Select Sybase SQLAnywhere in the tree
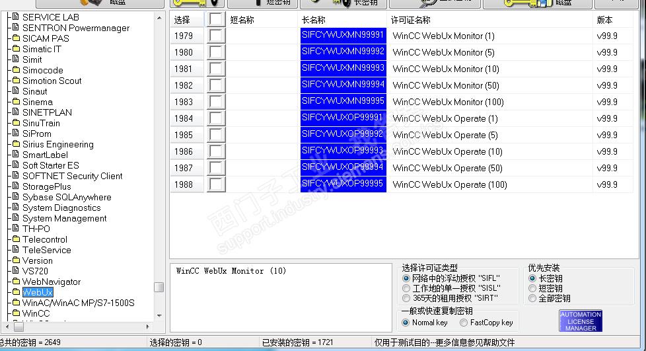This screenshot has width=646, height=351. point(67,197)
